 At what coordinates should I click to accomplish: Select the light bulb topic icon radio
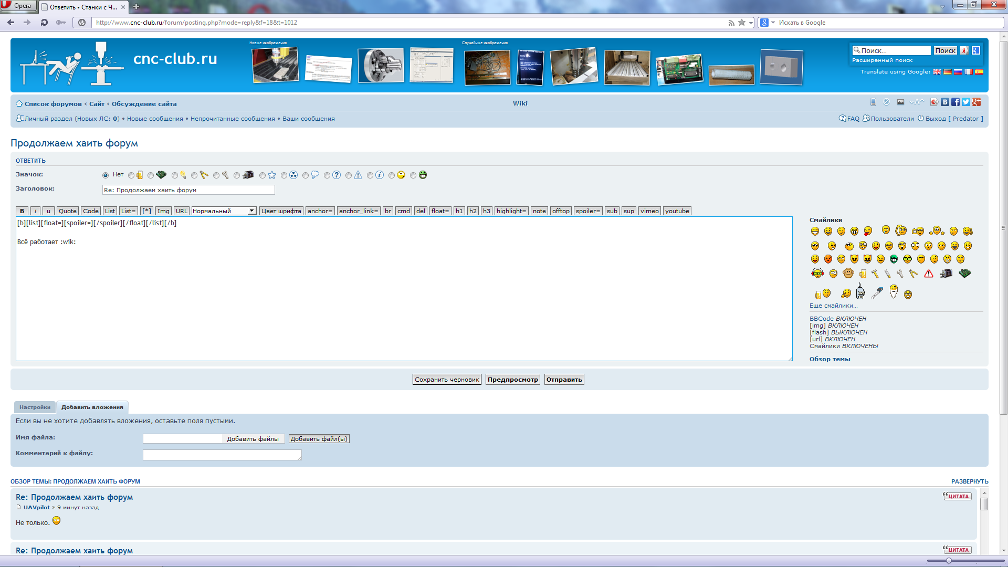coord(175,175)
